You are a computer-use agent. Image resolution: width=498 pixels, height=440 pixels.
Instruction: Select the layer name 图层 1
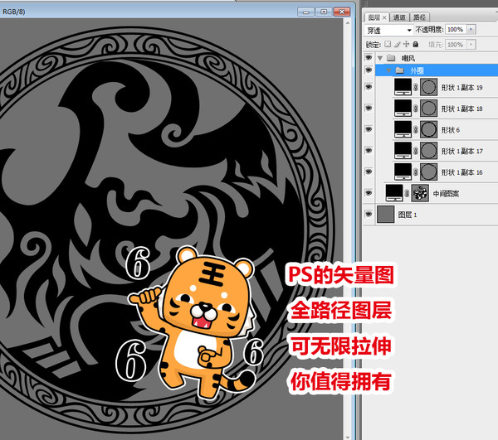point(408,215)
